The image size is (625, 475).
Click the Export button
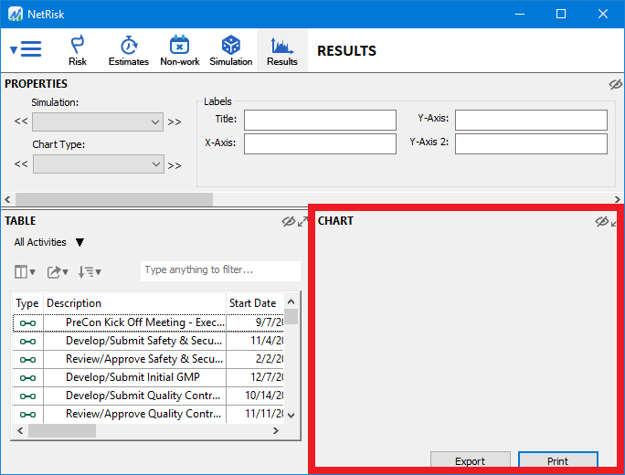click(470, 461)
